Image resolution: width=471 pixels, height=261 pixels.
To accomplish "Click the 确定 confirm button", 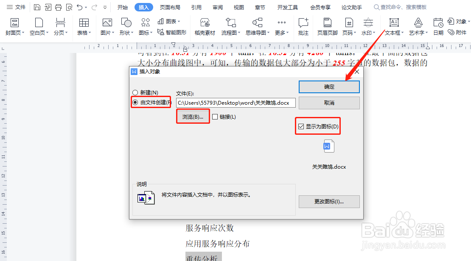I will coord(329,87).
